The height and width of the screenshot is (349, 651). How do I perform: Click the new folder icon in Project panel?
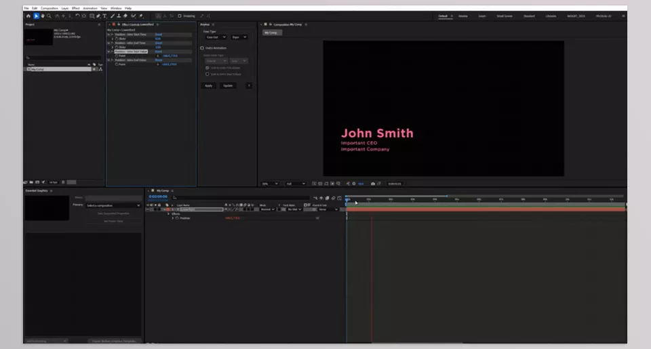tap(31, 182)
